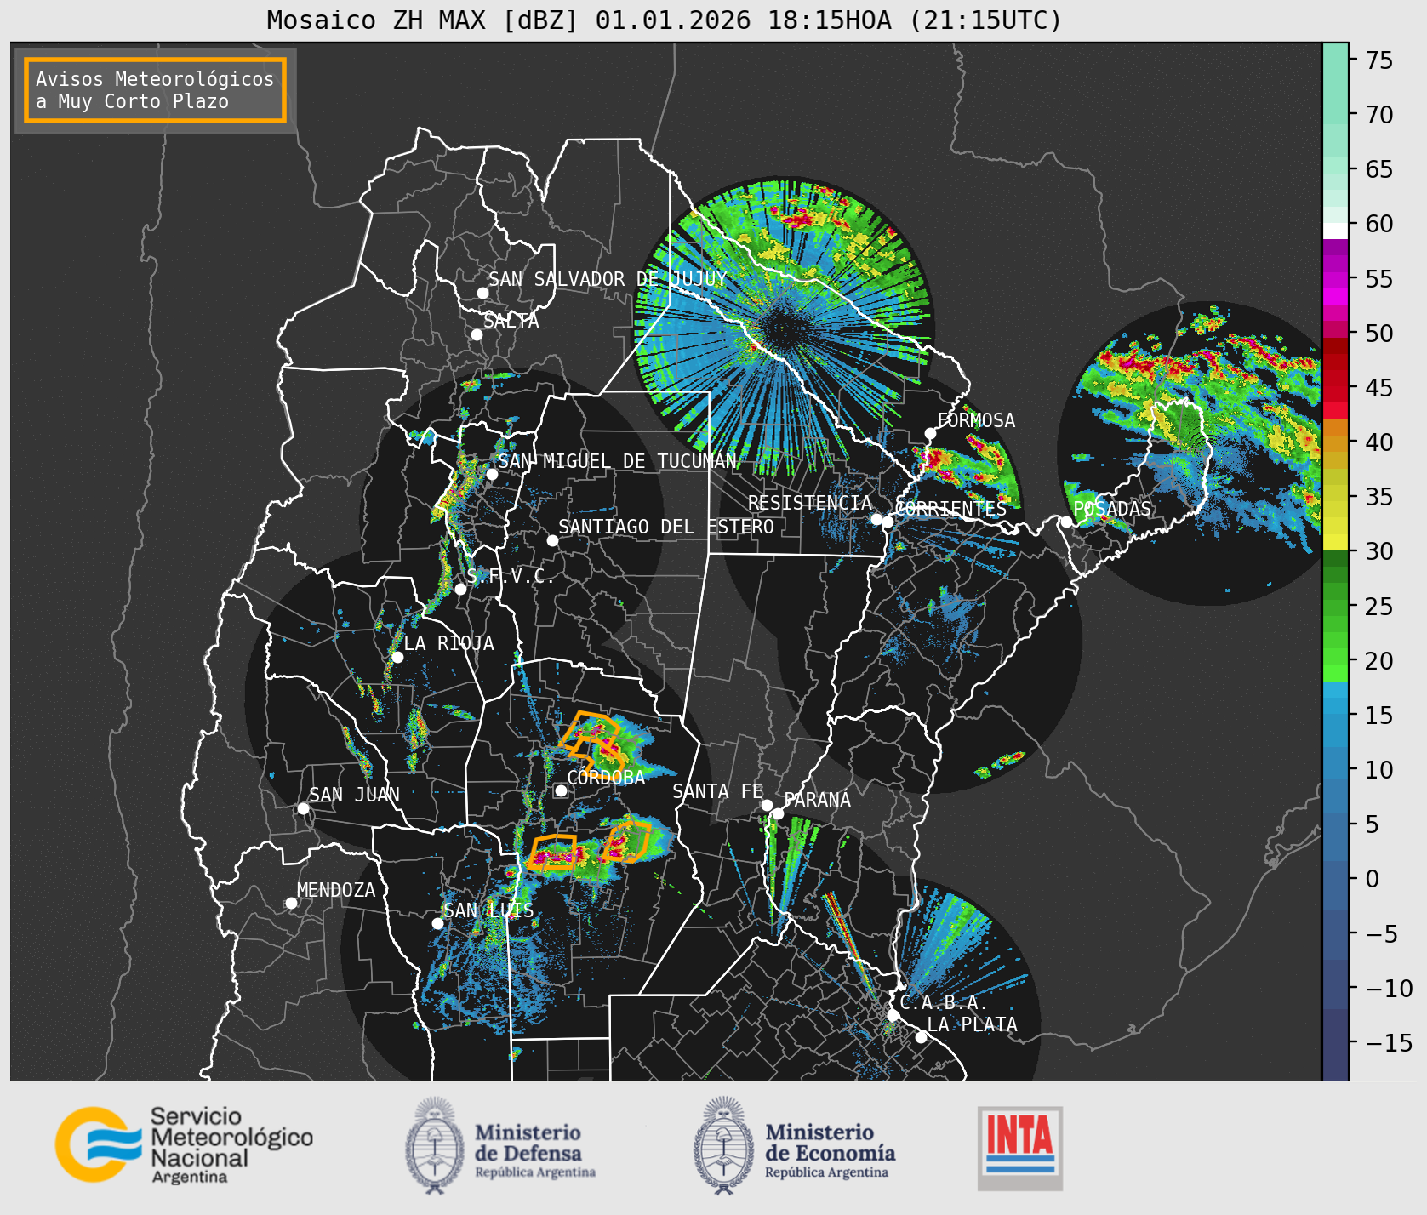This screenshot has width=1427, height=1215.
Task: Click the SANTIAGO DEL ESTERO marker dot
Action: coord(552,540)
